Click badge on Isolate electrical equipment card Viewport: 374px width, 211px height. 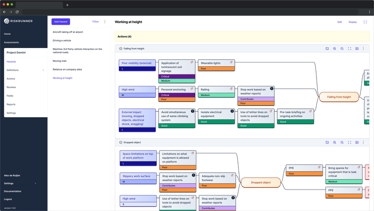(232, 111)
